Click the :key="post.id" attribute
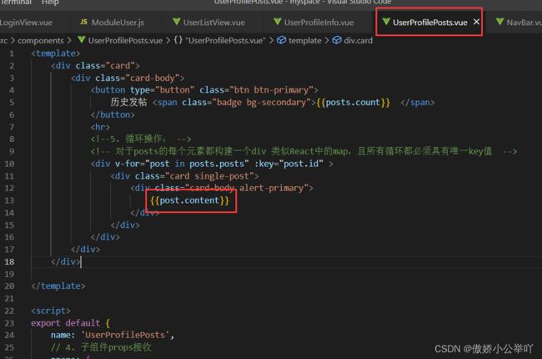This screenshot has width=542, height=359. point(289,164)
